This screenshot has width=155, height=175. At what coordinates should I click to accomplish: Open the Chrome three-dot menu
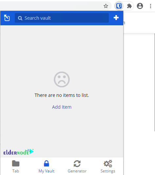pos(150,6)
